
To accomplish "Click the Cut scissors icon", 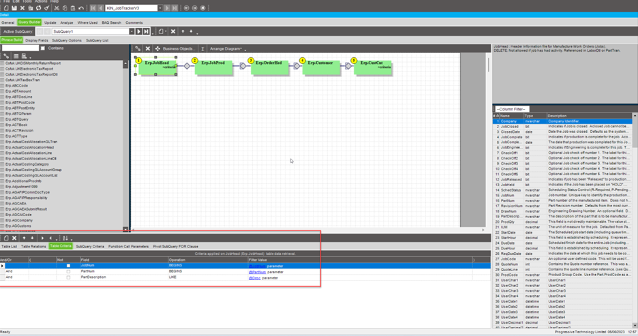I will click(57, 8).
